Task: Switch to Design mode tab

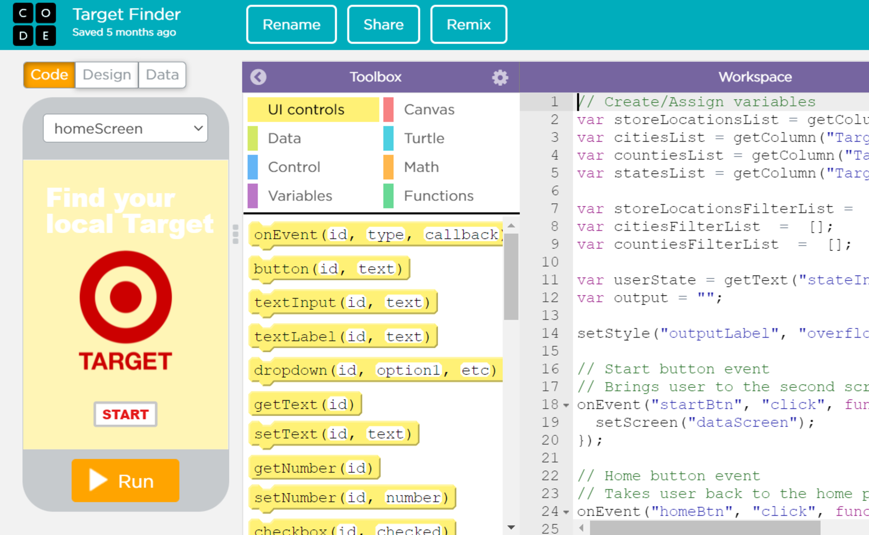Action: pos(107,75)
